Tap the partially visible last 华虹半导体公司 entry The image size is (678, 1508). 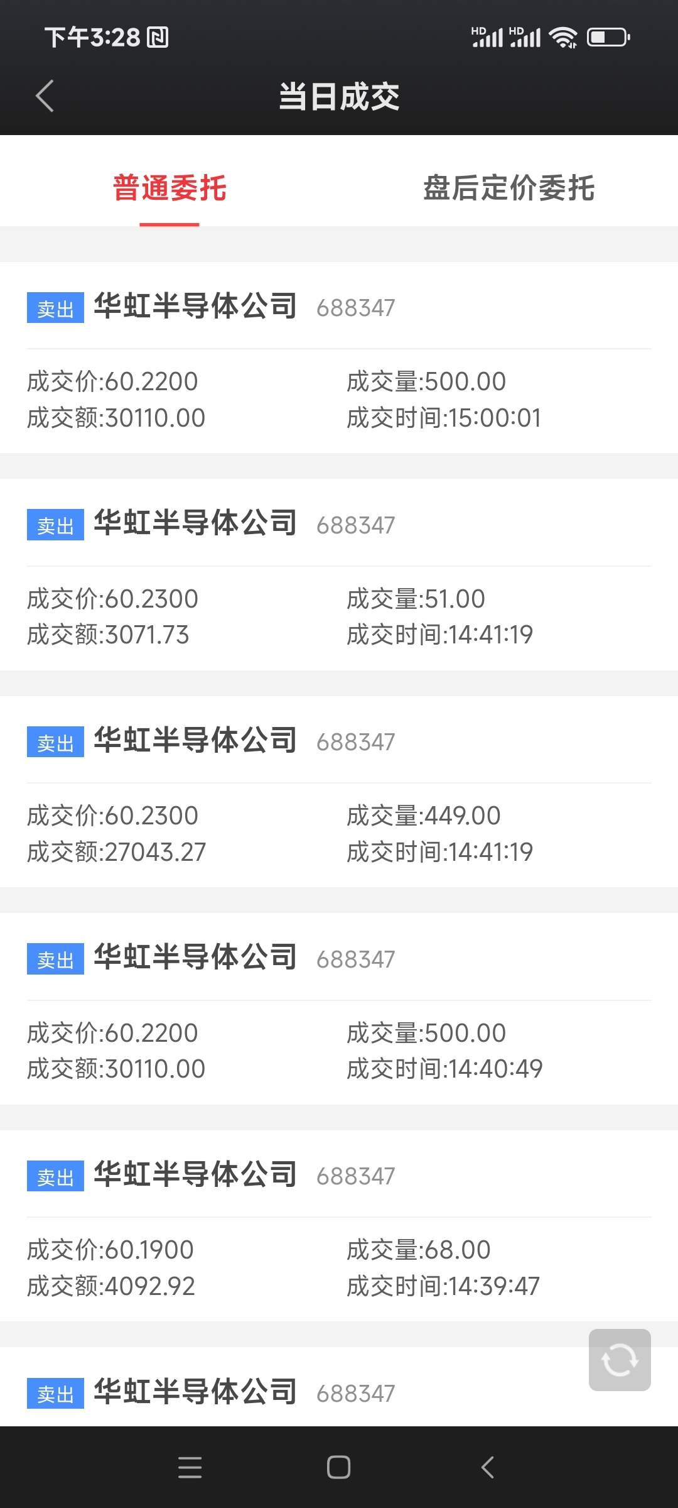pos(339,1387)
